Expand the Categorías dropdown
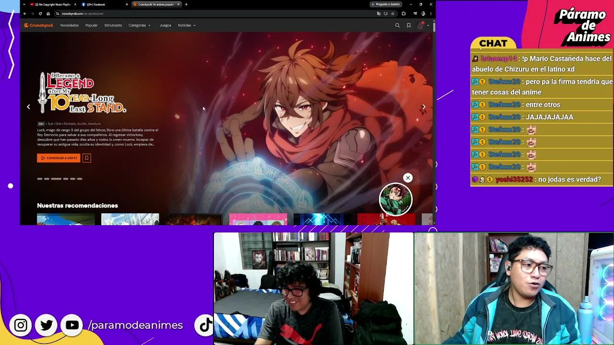614x345 pixels. pyautogui.click(x=140, y=25)
